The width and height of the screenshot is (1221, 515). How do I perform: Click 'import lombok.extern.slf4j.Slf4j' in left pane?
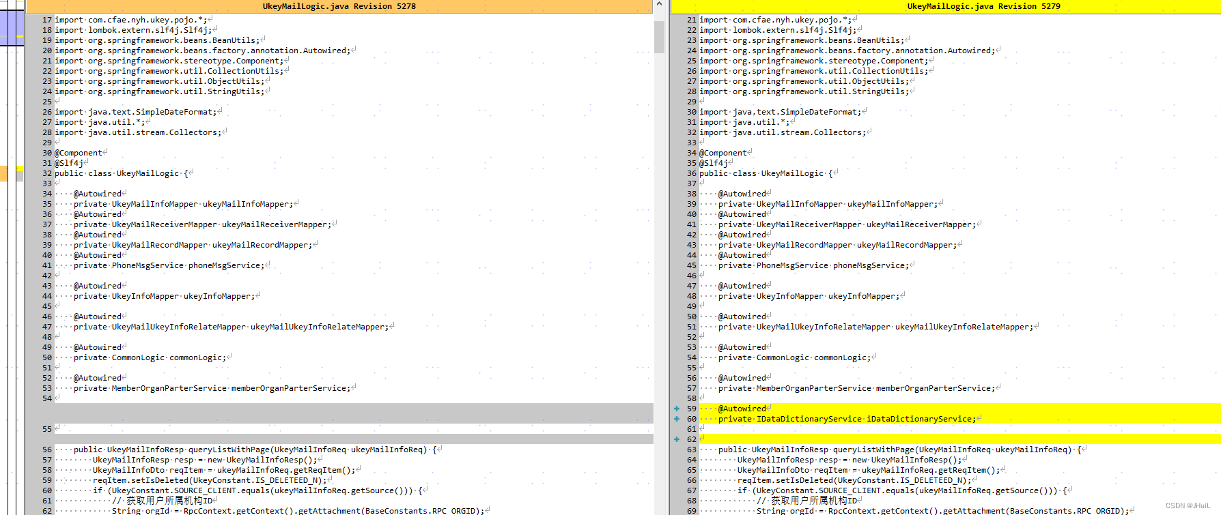coord(133,30)
